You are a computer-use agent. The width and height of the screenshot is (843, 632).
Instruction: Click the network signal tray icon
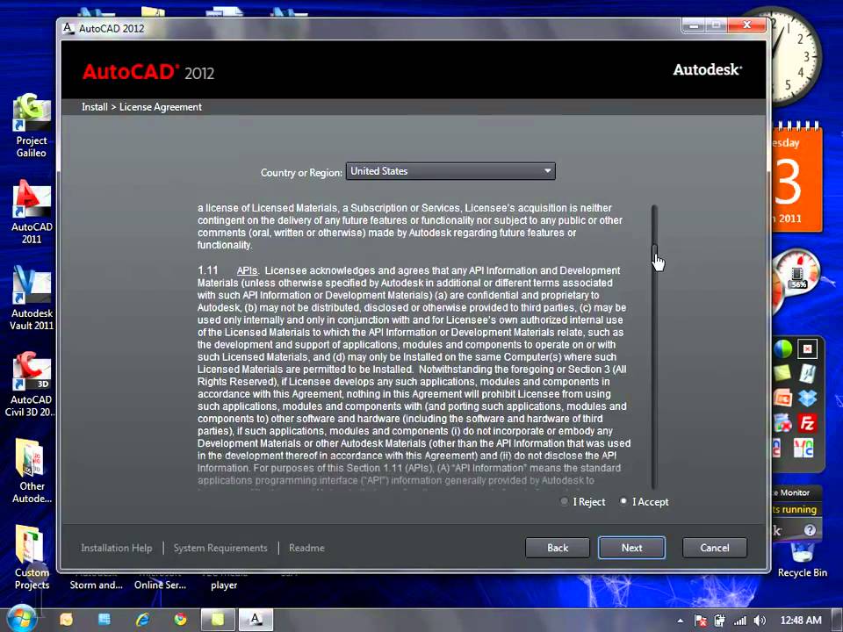(739, 621)
